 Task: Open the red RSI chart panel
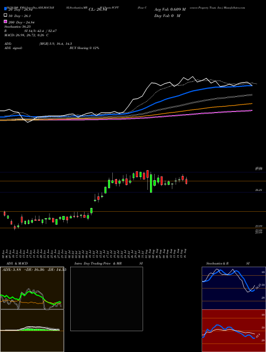(x=234, y=331)
